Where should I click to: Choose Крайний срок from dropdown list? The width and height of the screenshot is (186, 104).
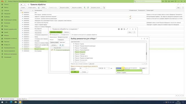tap(129, 70)
